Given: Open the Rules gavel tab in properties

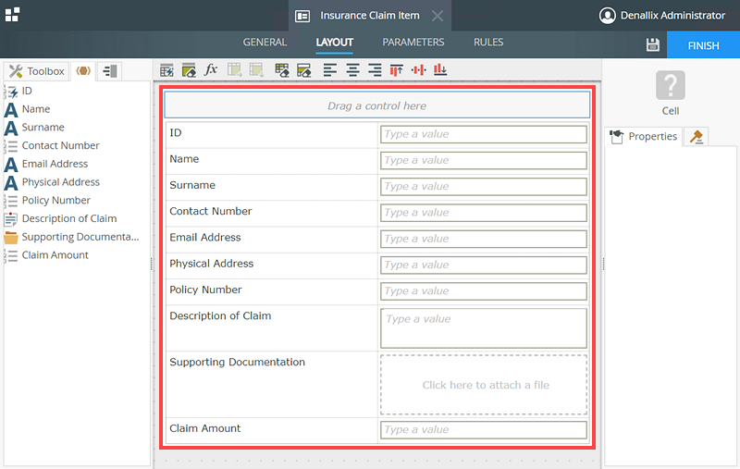Looking at the screenshot, I should point(697,137).
